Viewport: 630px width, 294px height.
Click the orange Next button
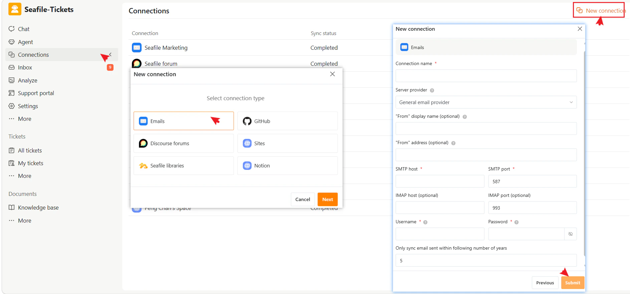coord(328,199)
